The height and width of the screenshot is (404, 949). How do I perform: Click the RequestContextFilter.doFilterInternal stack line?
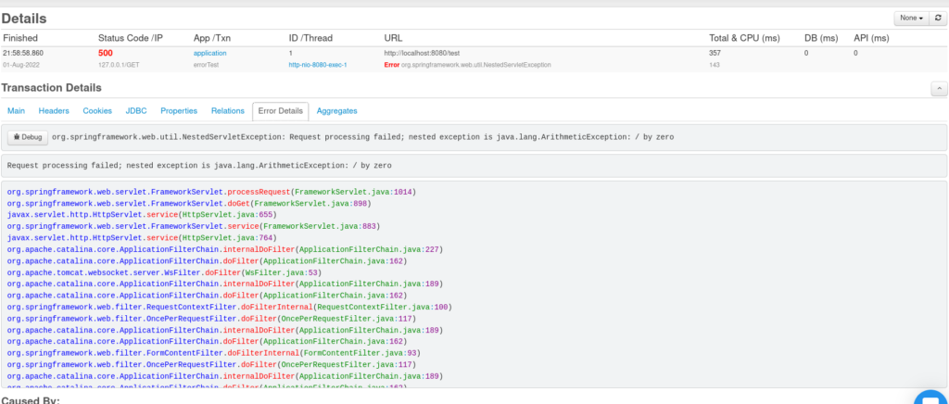230,308
